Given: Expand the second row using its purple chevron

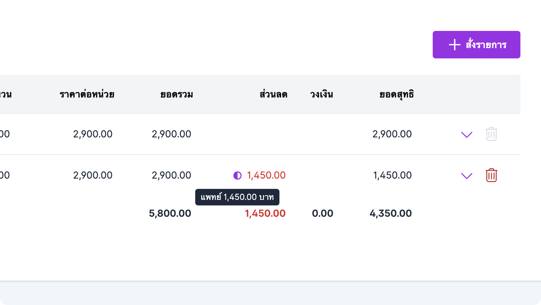Looking at the screenshot, I should [x=467, y=176].
